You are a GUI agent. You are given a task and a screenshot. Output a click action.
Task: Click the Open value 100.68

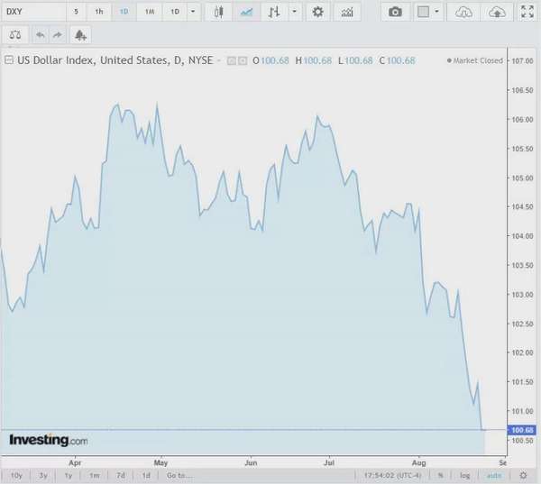tap(275, 60)
